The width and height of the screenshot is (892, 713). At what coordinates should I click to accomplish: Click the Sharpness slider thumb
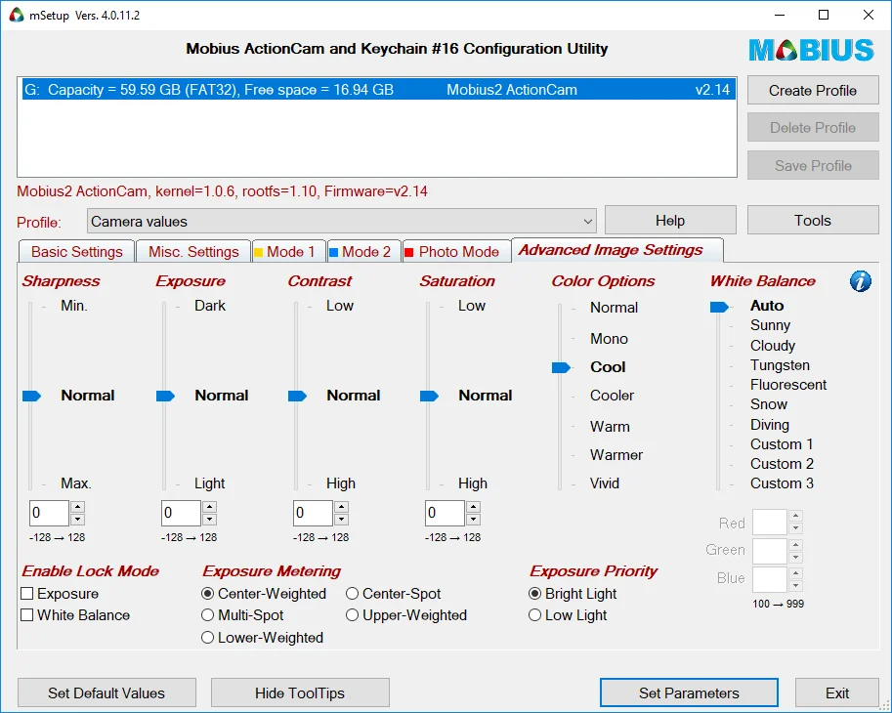pos(32,396)
